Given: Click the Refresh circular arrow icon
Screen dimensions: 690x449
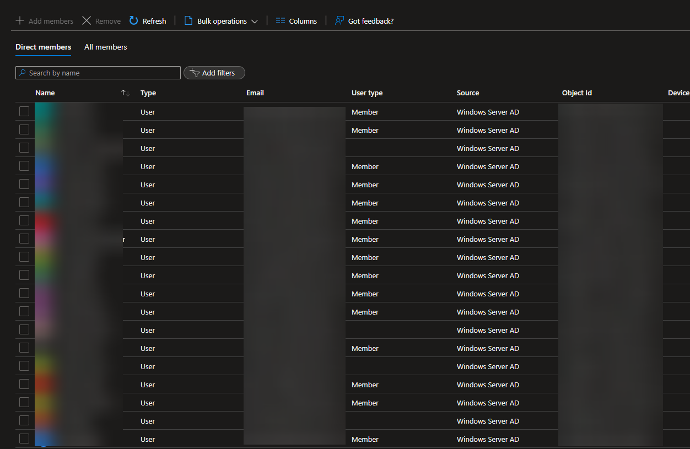Looking at the screenshot, I should [x=133, y=20].
